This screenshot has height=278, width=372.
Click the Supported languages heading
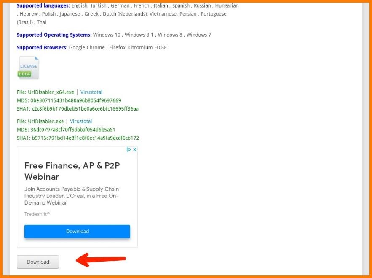click(43, 6)
